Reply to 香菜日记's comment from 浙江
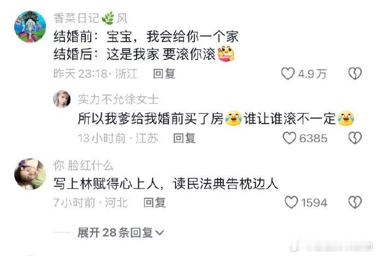This screenshot has height=256, width=377. tap(164, 74)
